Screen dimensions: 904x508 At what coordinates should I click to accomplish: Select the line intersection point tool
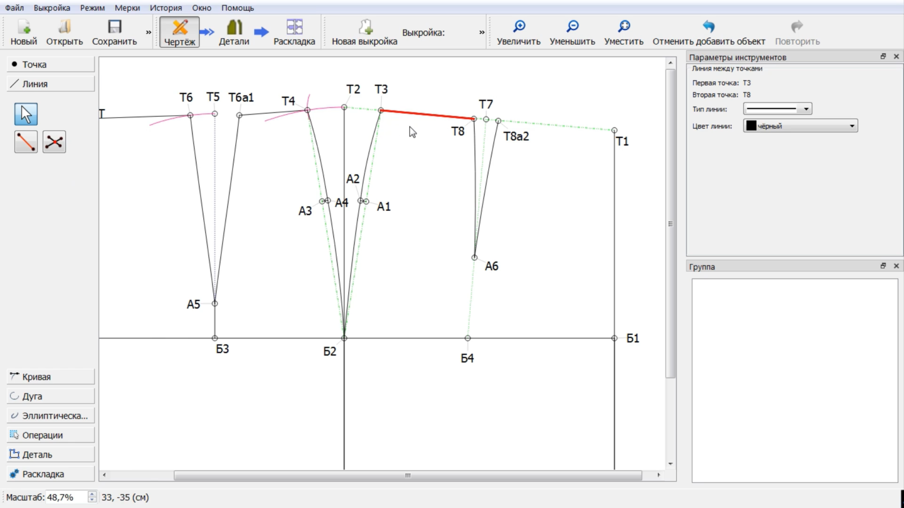pos(54,142)
